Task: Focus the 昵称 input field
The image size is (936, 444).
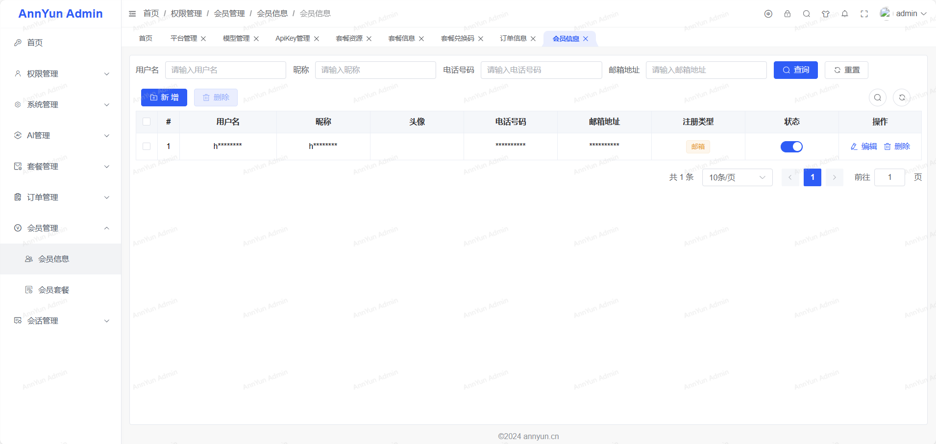Action: 375,70
